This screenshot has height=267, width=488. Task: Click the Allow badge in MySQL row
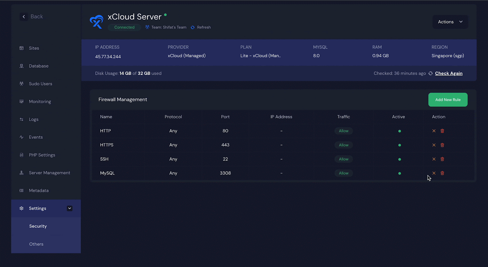344,173
